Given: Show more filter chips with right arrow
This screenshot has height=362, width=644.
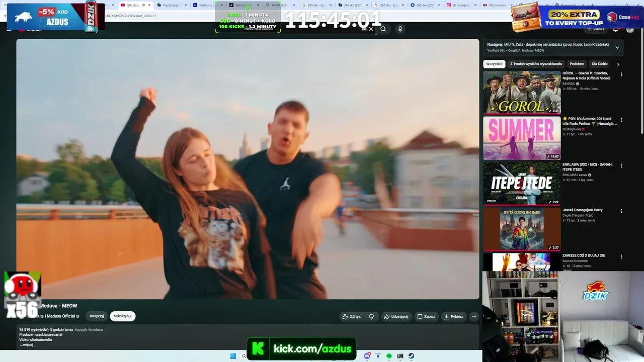Looking at the screenshot, I should tap(618, 64).
